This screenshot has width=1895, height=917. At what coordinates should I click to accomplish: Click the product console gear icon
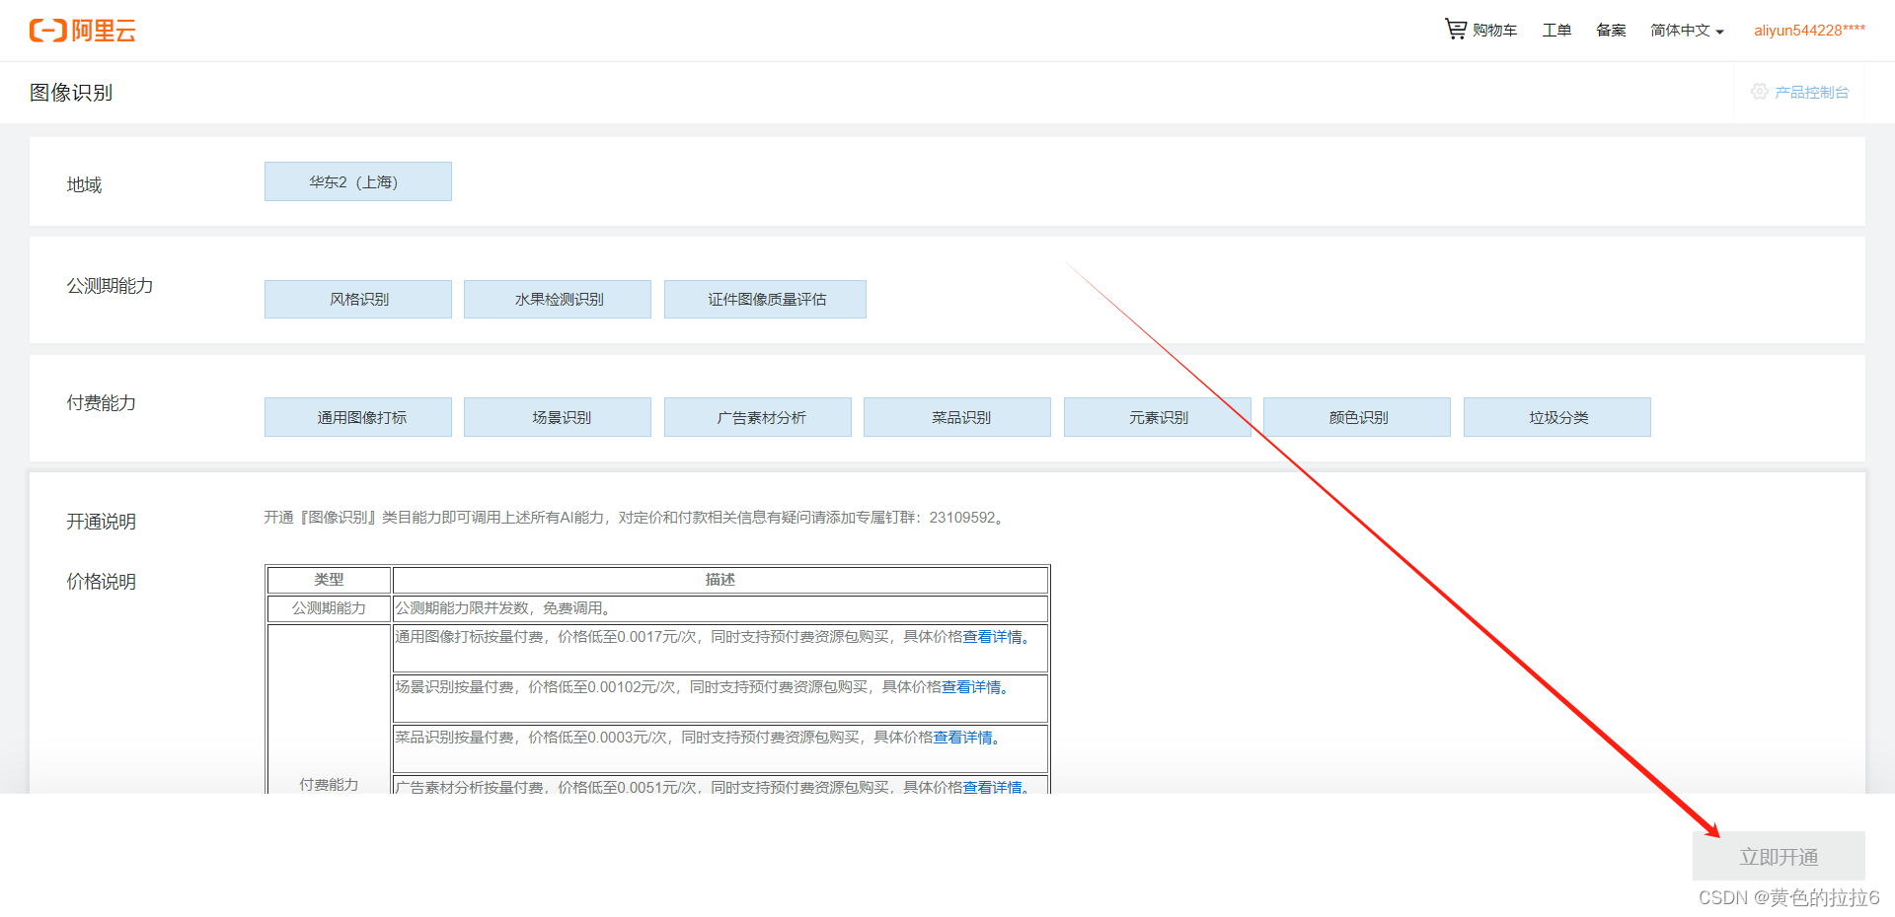coord(1759,92)
